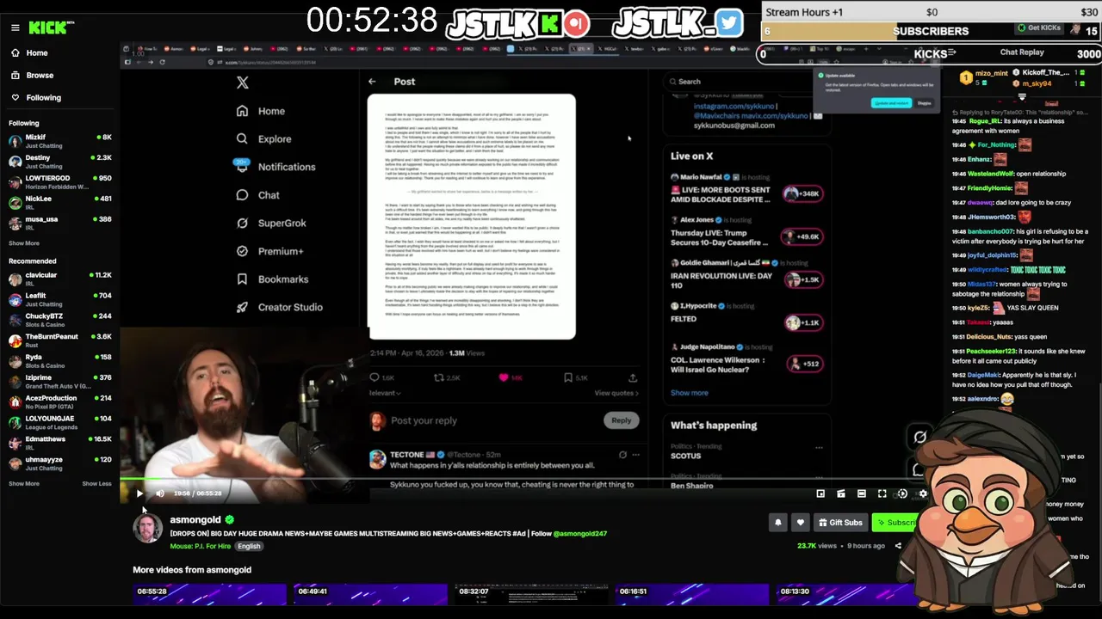The height and width of the screenshot is (619, 1102).
Task: Expand Following list with Show more
Action: pos(24,243)
